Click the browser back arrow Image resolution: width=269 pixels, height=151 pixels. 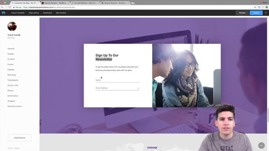(2, 7)
